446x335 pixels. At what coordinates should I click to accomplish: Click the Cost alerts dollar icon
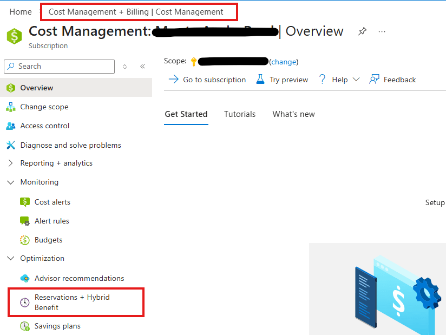pyautogui.click(x=24, y=202)
